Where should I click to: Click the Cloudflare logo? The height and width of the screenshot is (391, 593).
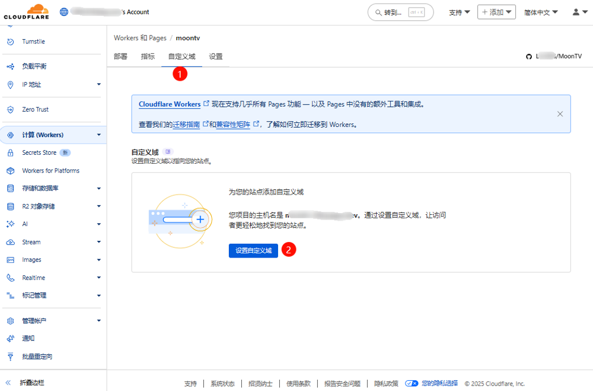(26, 12)
